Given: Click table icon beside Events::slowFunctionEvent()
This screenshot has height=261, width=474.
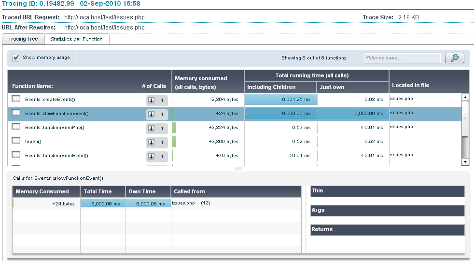Looking at the screenshot, I should tap(16, 113).
